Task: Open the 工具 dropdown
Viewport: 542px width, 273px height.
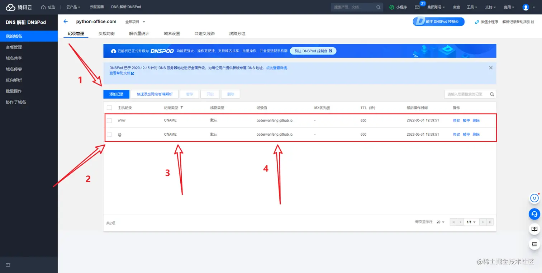Action: (x=472, y=7)
